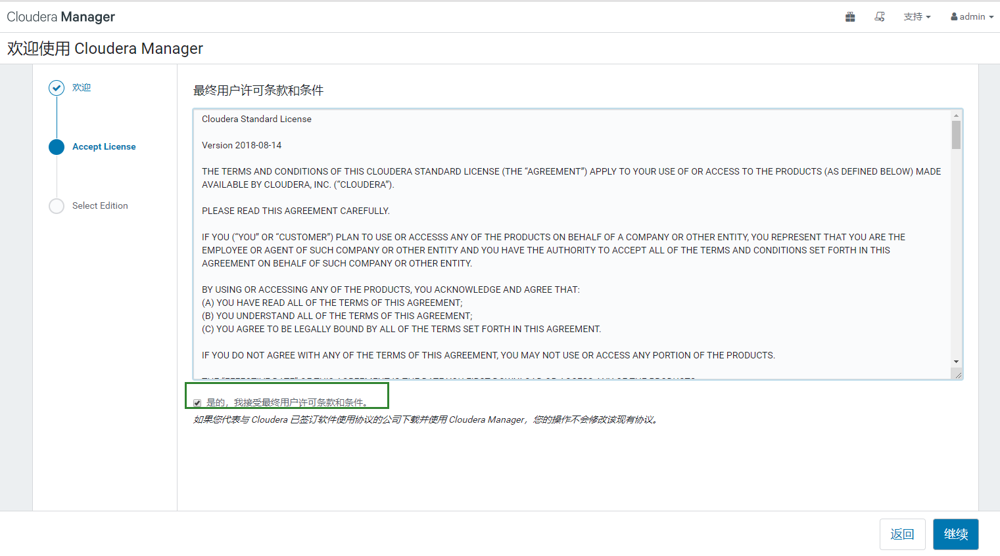Image resolution: width=1000 pixels, height=556 pixels.
Task: Click 'PLEASE READ THIS AGREEMENT CAREFULLY.' line
Action: coord(296,211)
